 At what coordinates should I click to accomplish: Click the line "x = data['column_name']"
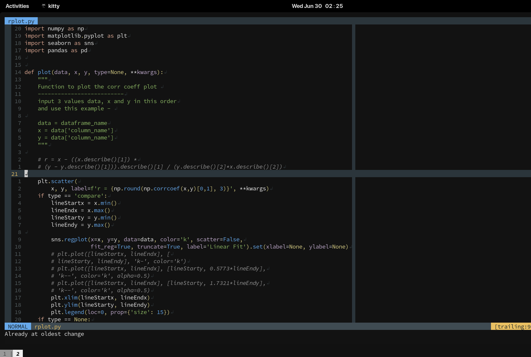click(76, 130)
